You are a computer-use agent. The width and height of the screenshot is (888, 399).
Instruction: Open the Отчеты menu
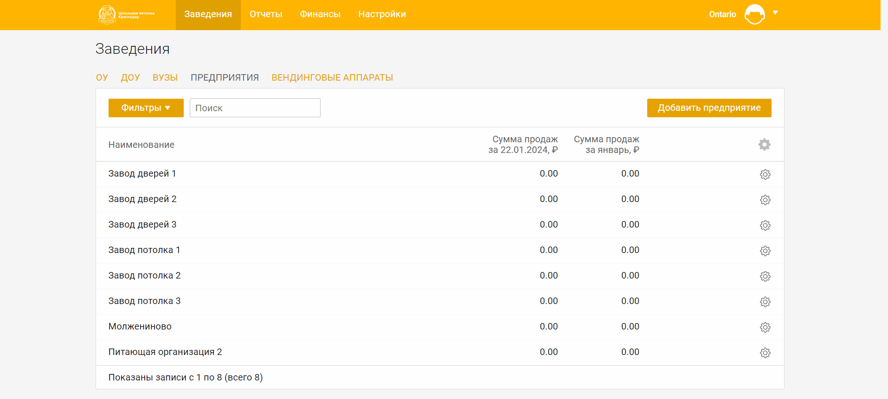pos(266,14)
